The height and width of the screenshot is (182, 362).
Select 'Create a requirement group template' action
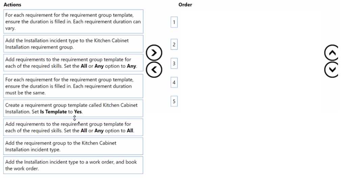73,108
